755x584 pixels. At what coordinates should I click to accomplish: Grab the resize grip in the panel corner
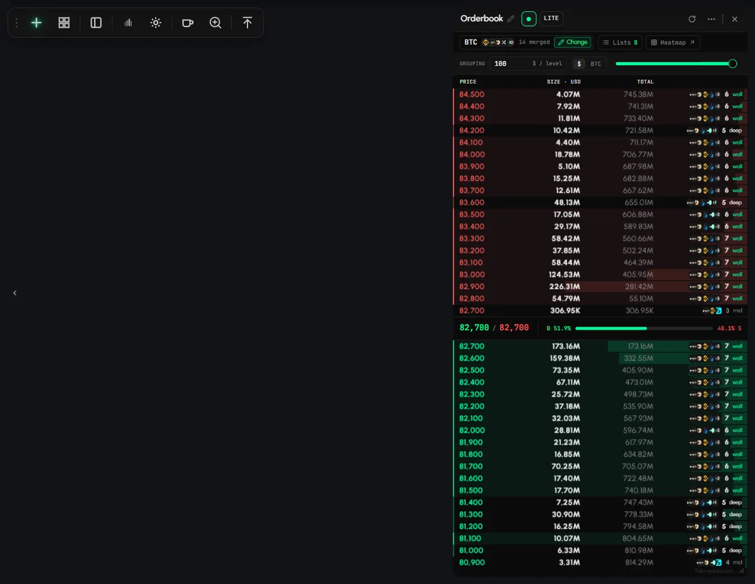tap(742, 571)
